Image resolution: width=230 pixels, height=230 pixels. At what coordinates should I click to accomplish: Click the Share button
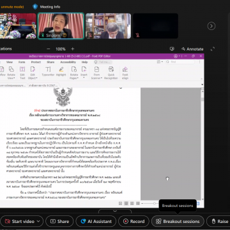(x=59, y=222)
